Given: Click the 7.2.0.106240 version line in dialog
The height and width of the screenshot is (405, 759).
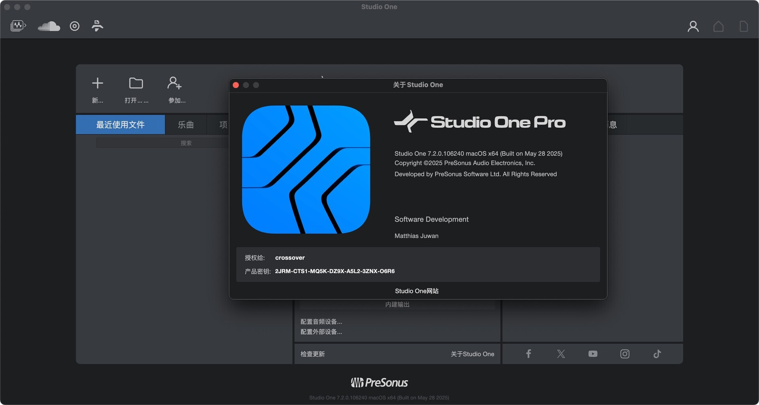Looking at the screenshot, I should click(478, 153).
